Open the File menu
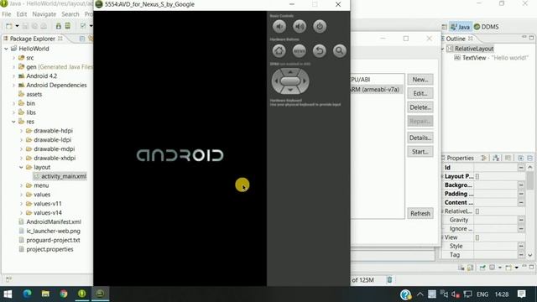This screenshot has width=537, height=302. click(7, 14)
